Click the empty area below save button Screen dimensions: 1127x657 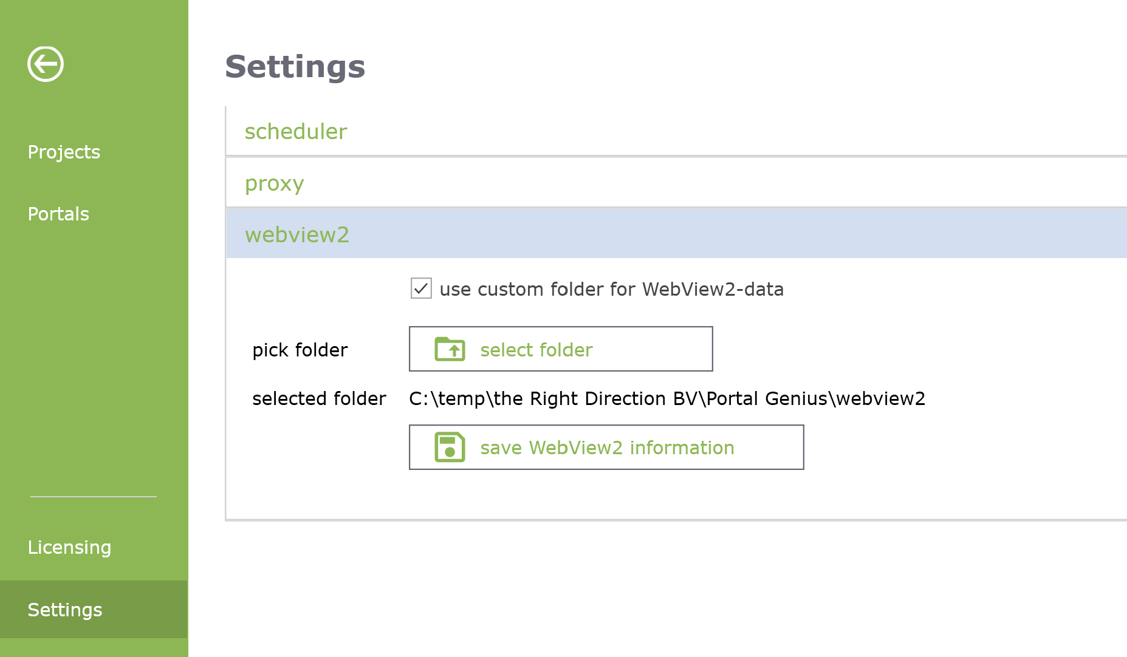click(676, 494)
